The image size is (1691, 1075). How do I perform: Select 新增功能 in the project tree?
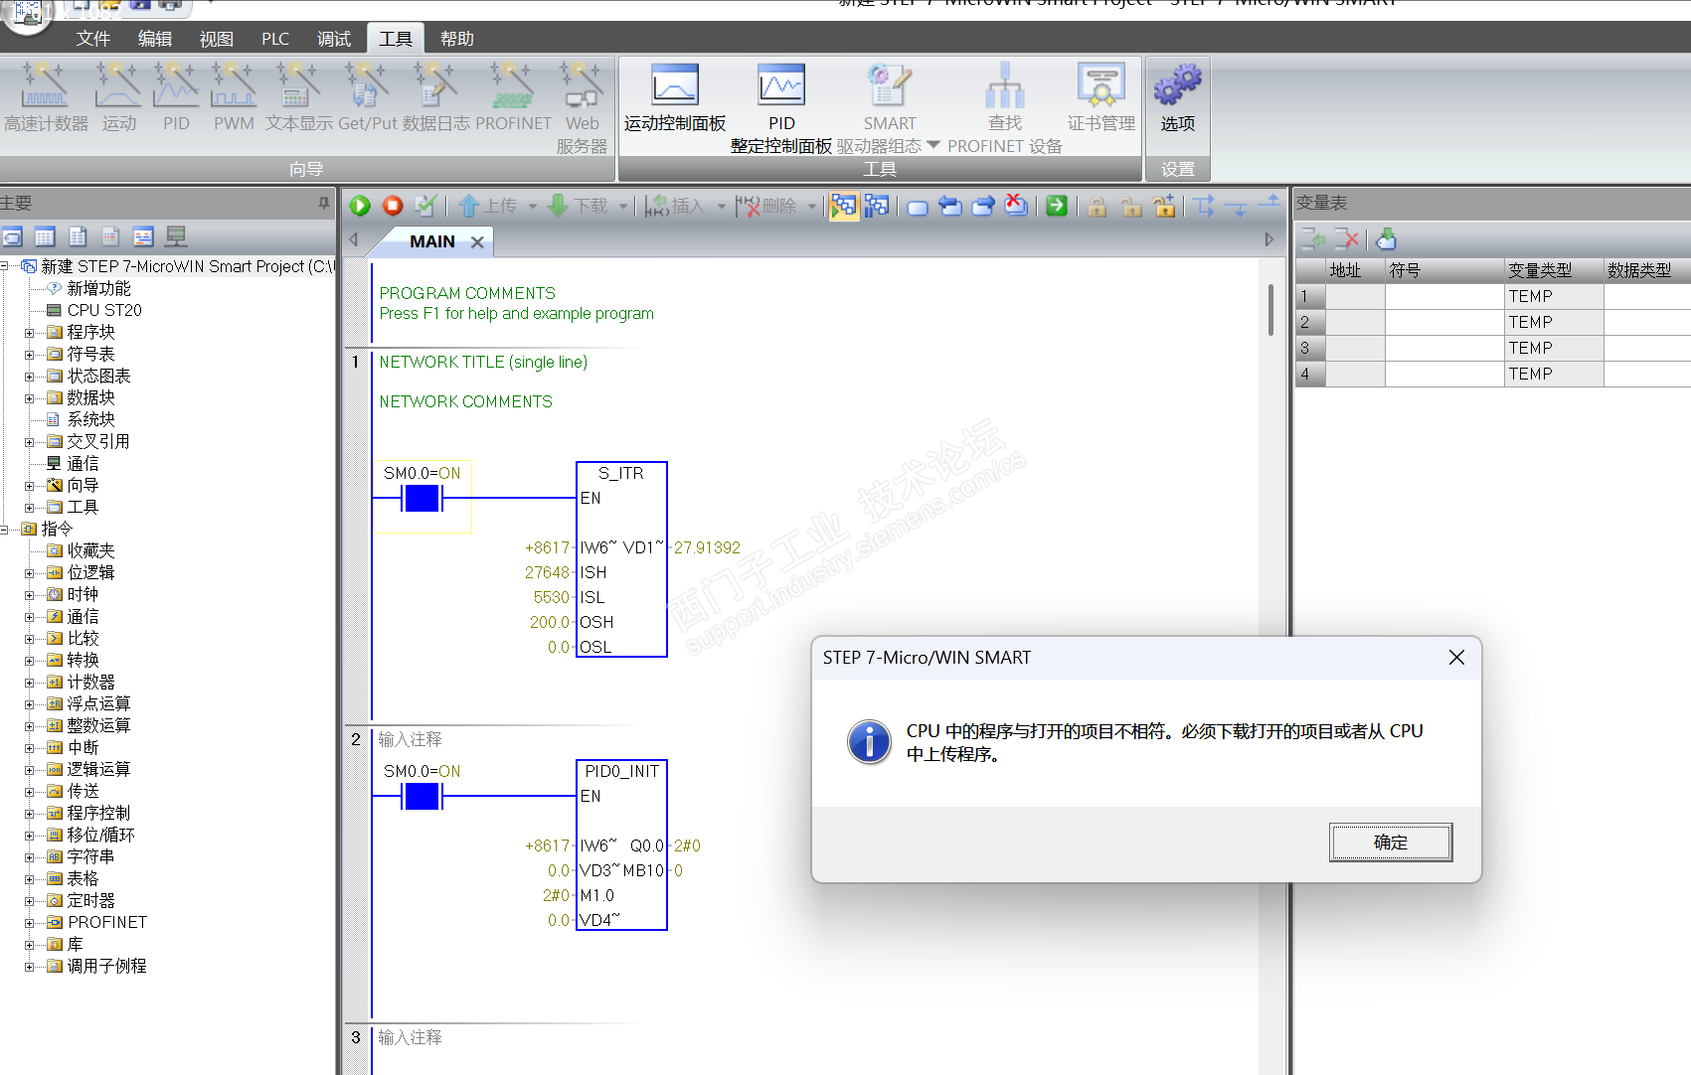98,289
